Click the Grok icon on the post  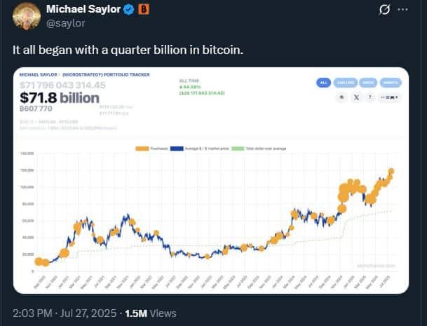[x=384, y=10]
